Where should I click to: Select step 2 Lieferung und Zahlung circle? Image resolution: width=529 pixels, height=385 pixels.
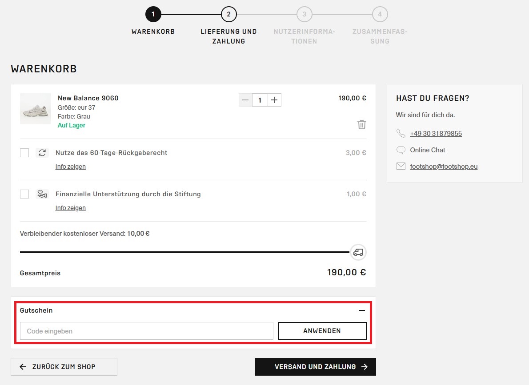click(x=229, y=15)
